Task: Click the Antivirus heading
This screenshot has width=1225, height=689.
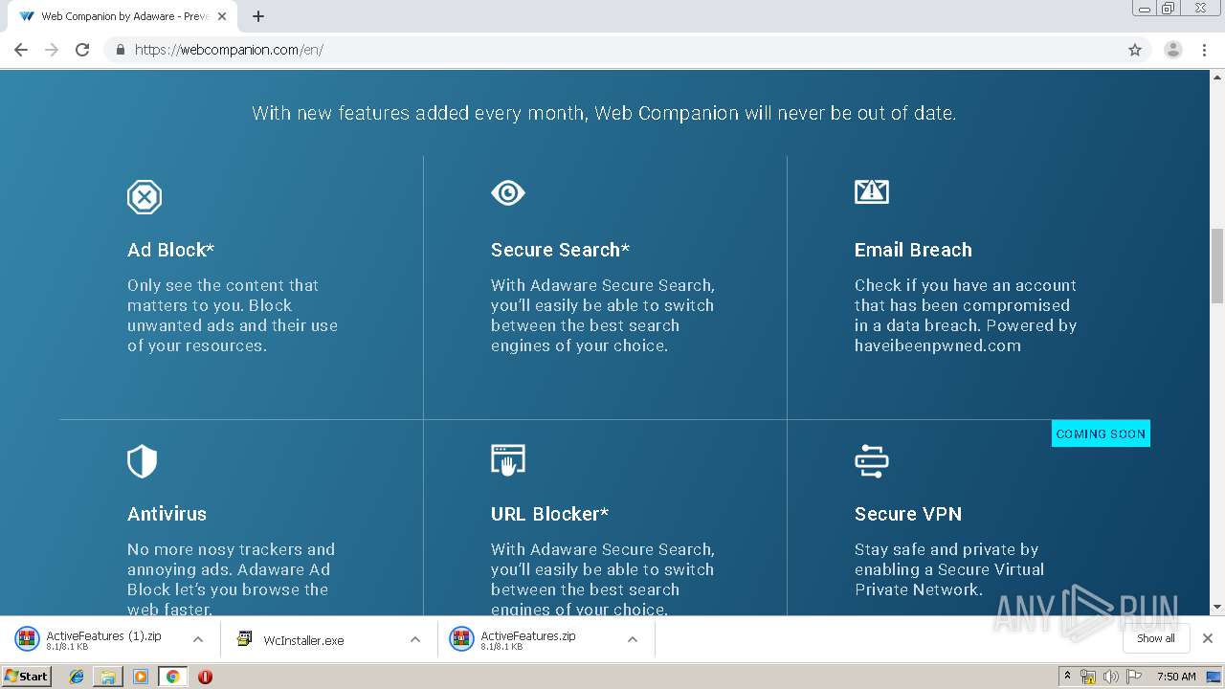Action: click(167, 514)
